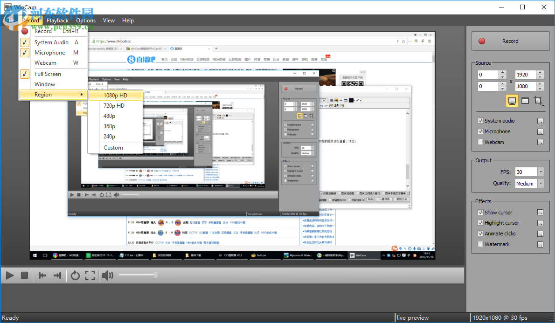Click the source Y offset field
555x323 pixels.
click(x=488, y=86)
